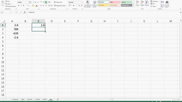Open the Borders dropdown arrow
The height and width of the screenshot is (102, 182).
[x=30, y=6]
